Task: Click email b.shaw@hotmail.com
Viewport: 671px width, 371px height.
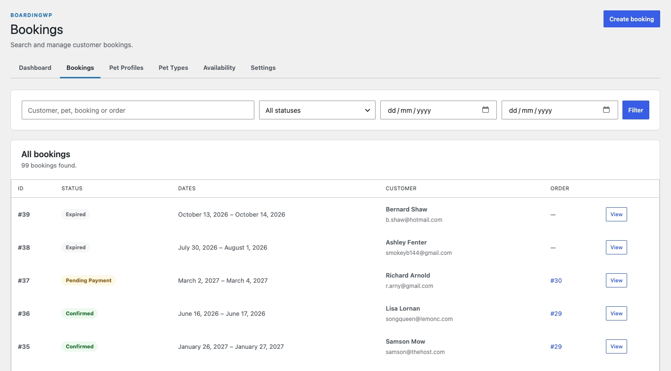Action: (x=414, y=219)
